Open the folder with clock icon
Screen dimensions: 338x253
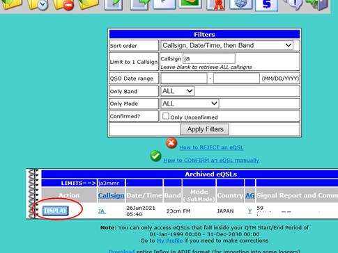pyautogui.click(x=38, y=5)
